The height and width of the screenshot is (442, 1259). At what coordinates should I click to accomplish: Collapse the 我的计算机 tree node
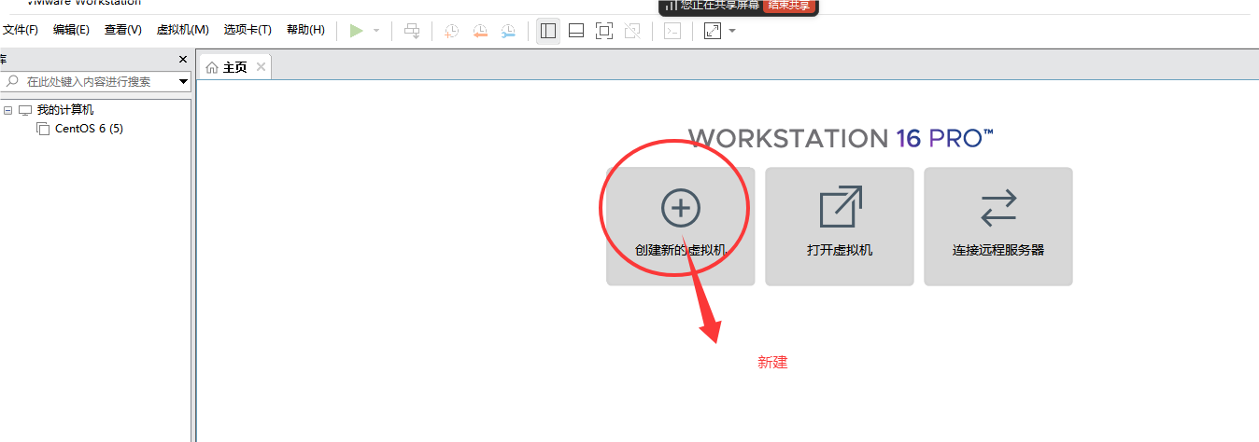click(x=7, y=110)
